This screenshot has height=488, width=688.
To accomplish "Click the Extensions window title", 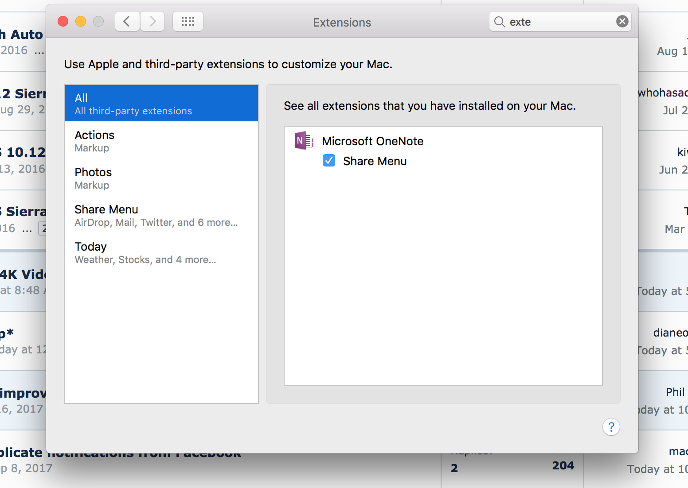I will (x=342, y=23).
